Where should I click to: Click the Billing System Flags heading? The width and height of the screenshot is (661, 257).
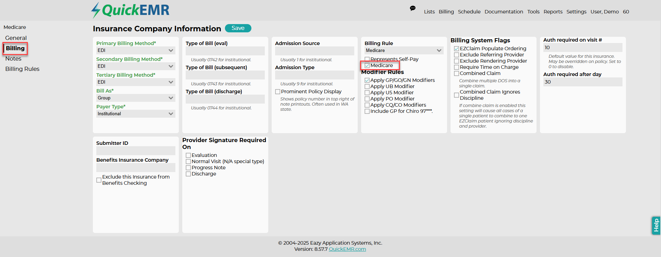tap(480, 40)
